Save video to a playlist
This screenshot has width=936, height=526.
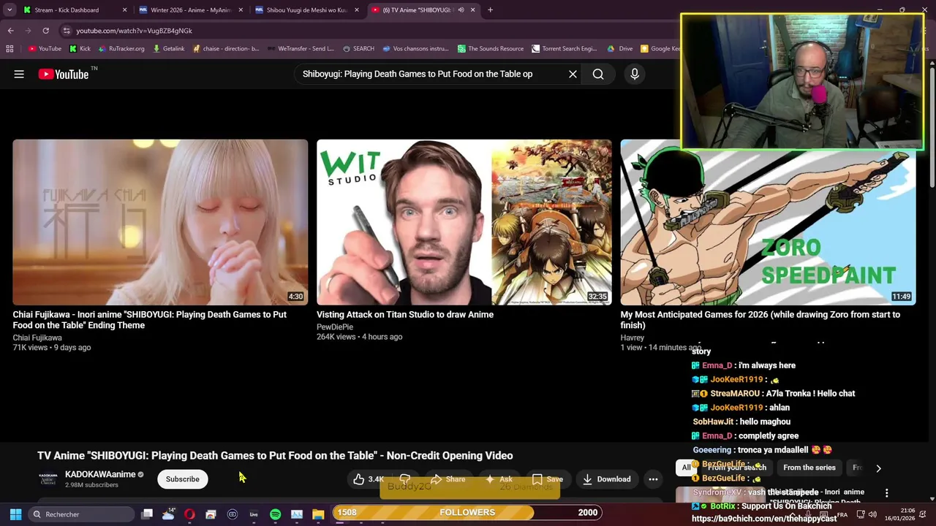pyautogui.click(x=547, y=479)
